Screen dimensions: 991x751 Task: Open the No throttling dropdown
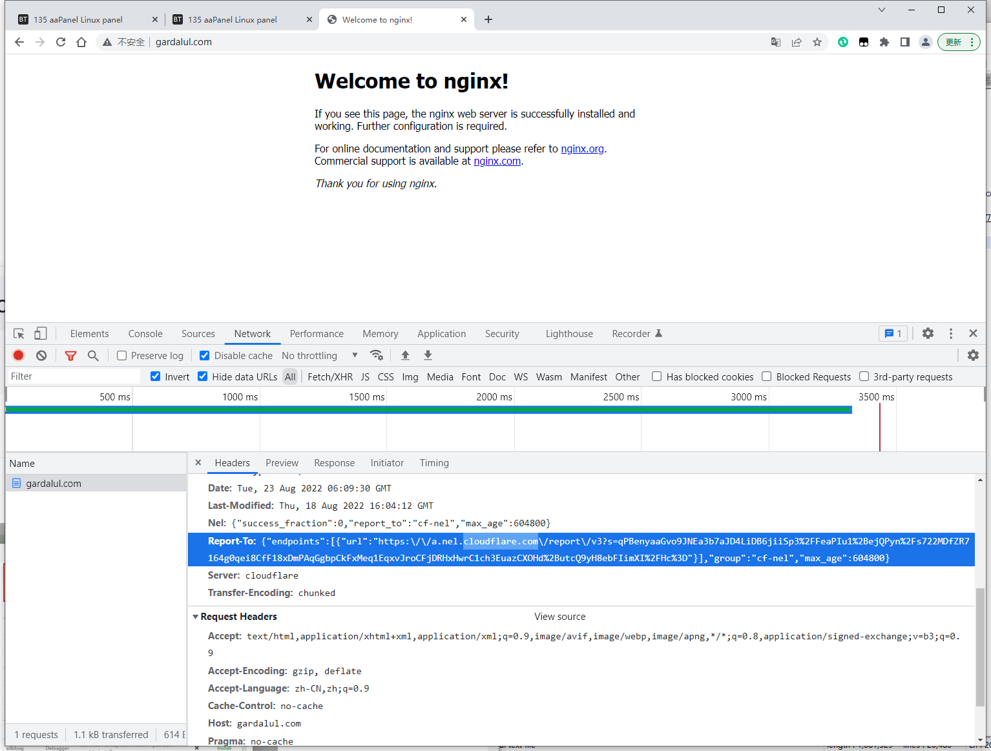point(319,355)
